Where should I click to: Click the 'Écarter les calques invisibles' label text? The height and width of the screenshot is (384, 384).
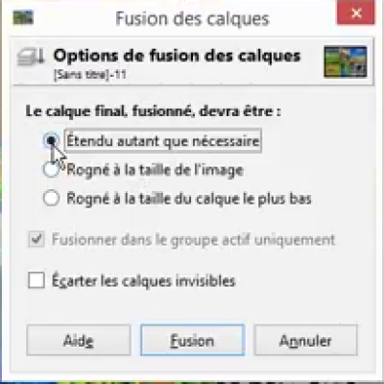coord(144,280)
